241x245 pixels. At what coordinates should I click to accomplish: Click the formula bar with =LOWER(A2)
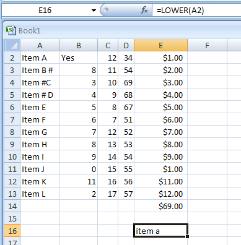196,11
